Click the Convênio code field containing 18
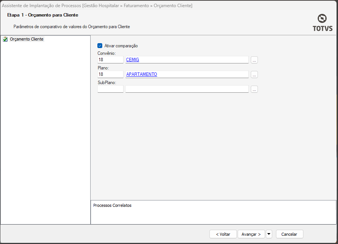Screen dimensions: 338x244 (x=110, y=60)
